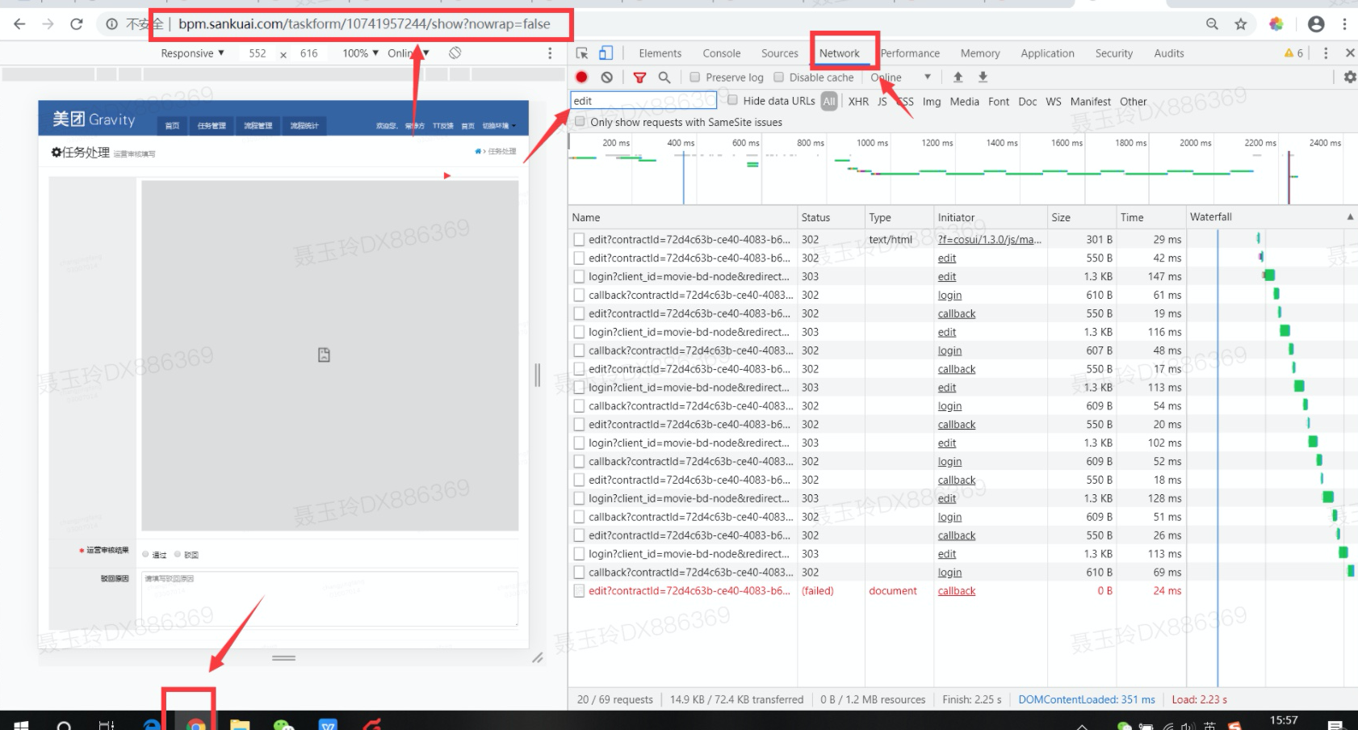Click the timeline overview at the 1000 ms mark
Screen dimensions: 1358x730
[x=872, y=143]
